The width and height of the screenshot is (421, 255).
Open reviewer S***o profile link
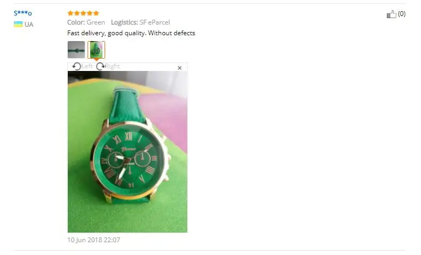(23, 13)
